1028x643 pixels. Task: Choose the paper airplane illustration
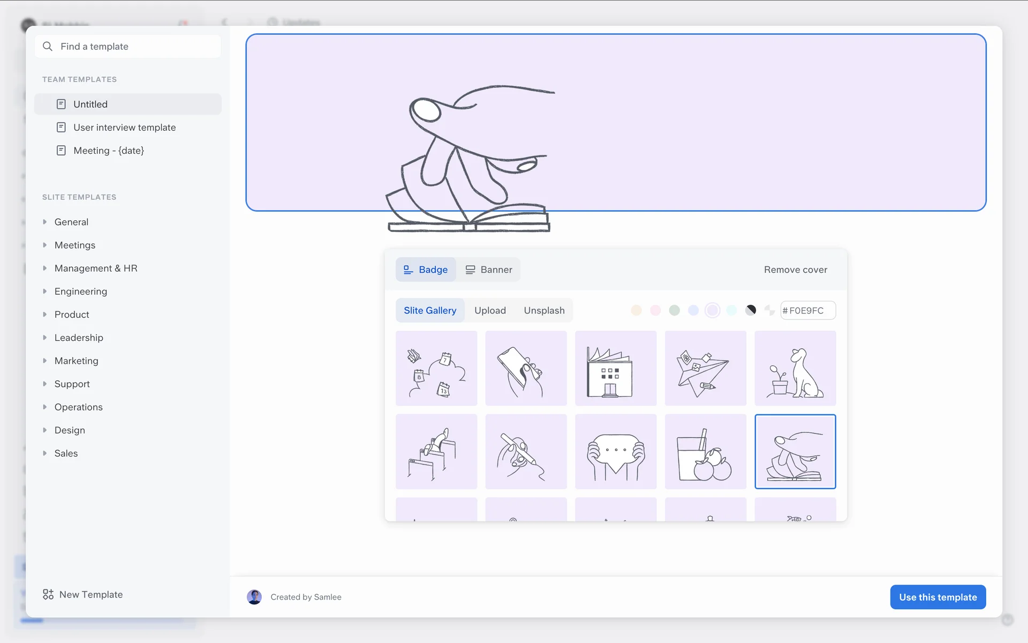[x=705, y=368]
